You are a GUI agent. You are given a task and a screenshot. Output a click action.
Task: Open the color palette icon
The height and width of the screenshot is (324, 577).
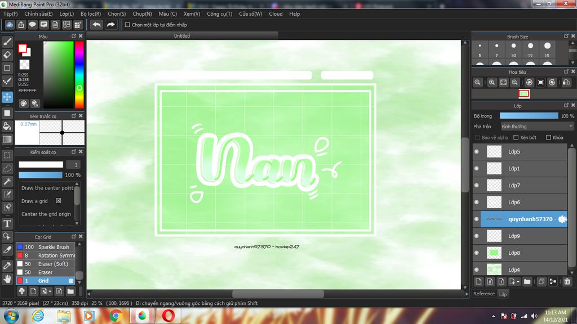(x=24, y=103)
